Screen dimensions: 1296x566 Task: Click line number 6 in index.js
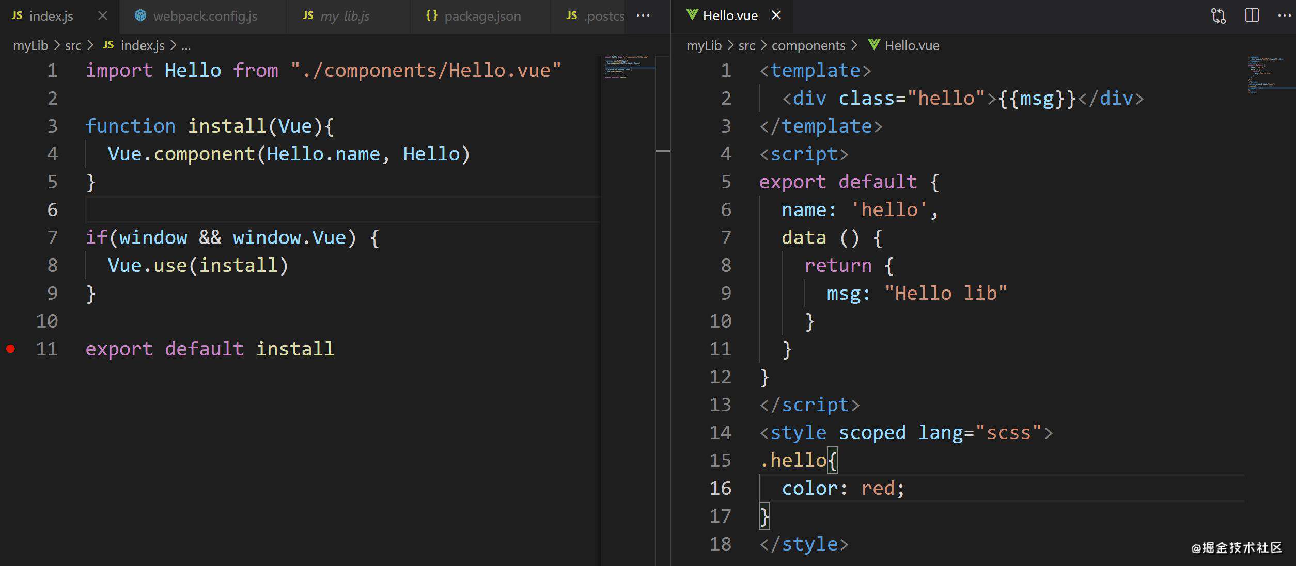click(52, 209)
